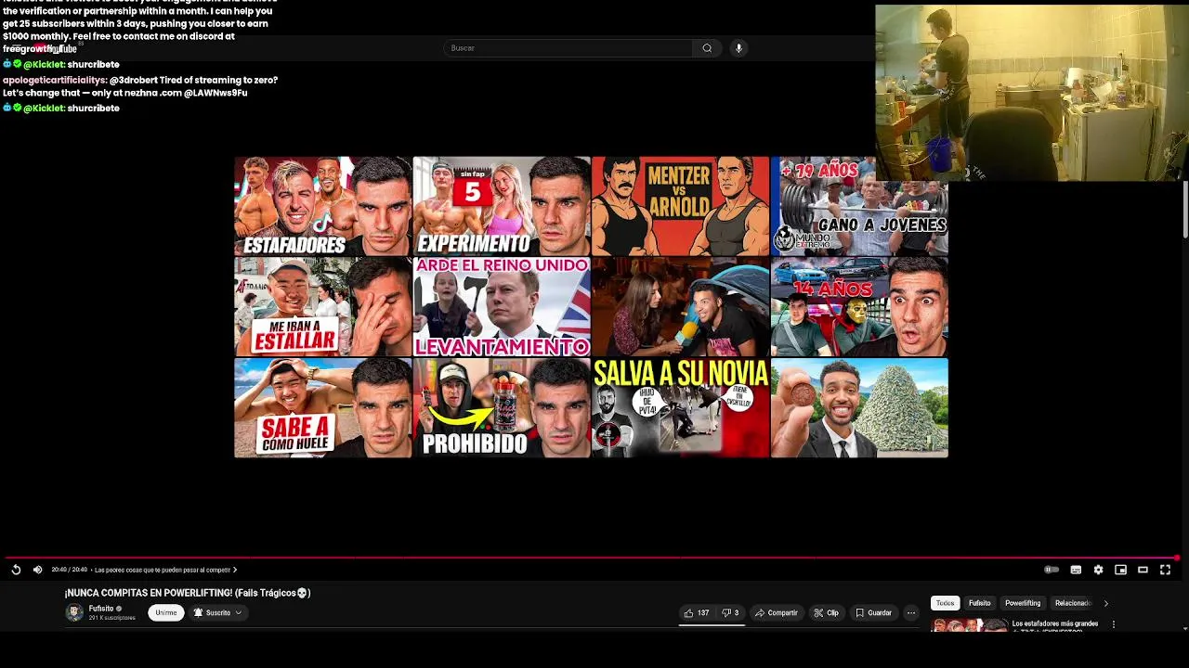Create a clip with the Clip button

[x=826, y=612]
